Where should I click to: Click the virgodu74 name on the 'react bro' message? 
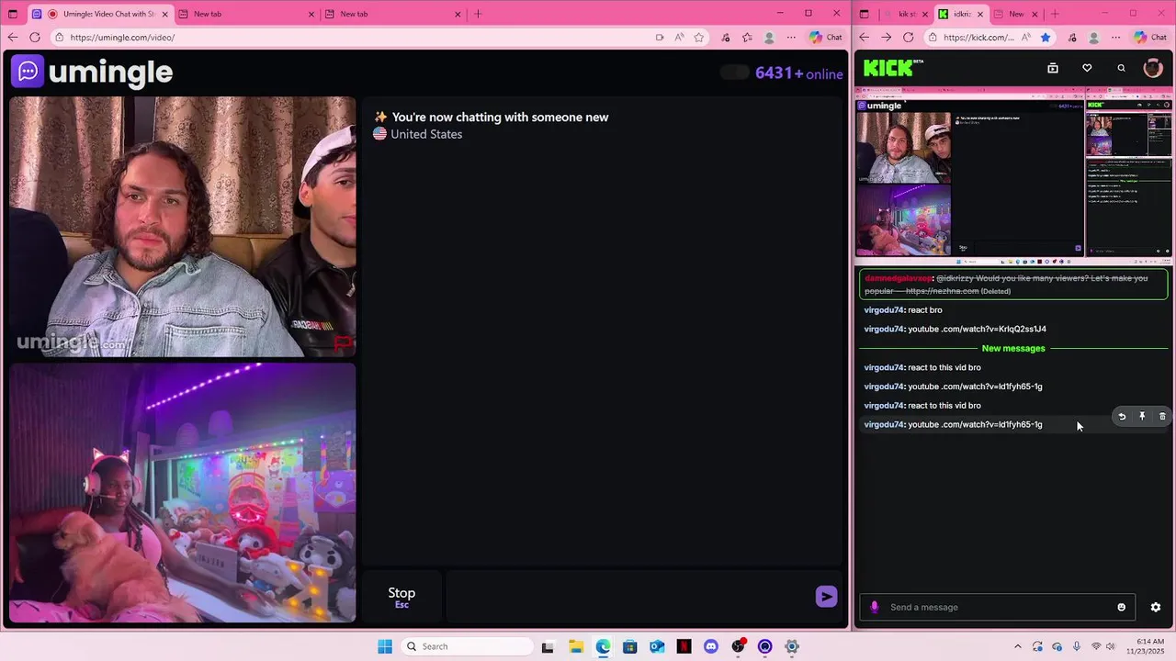[x=884, y=310]
